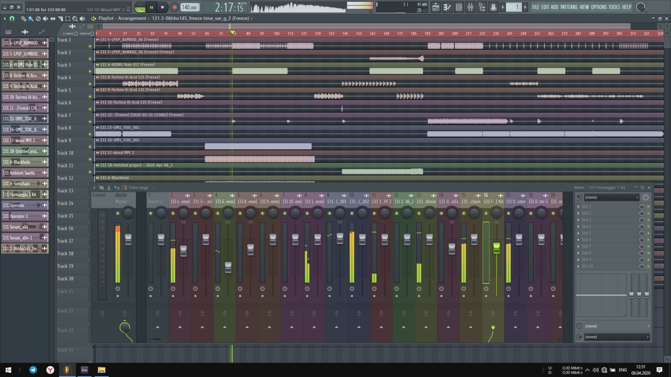
Task: Stop playback with the stop button
Action: pyautogui.click(x=163, y=7)
